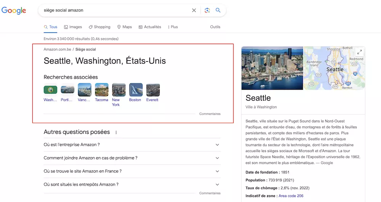
Task: Expand Où sont situés les entrepôts Amazon
Action: pos(132,185)
